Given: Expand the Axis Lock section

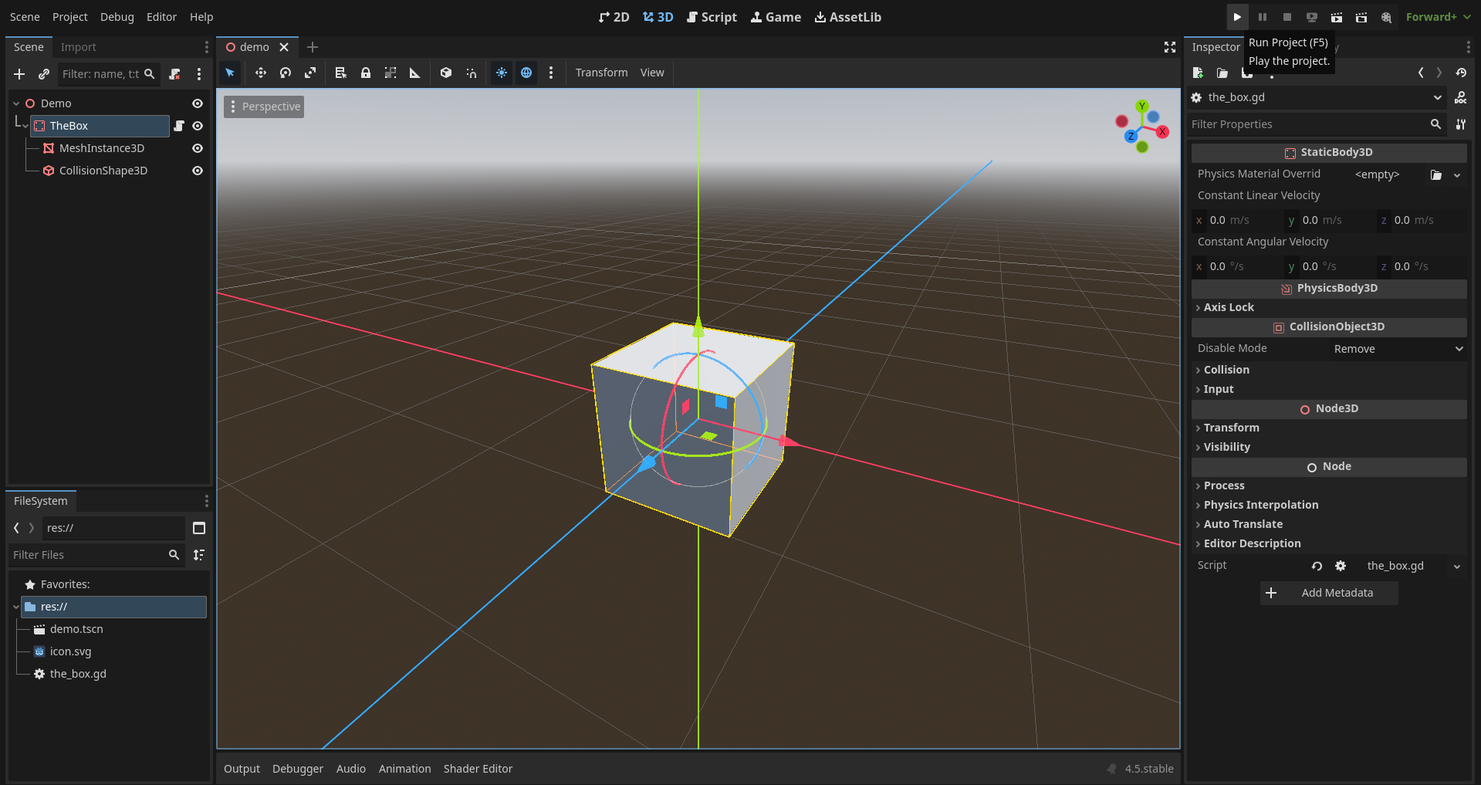Looking at the screenshot, I should click(1229, 307).
